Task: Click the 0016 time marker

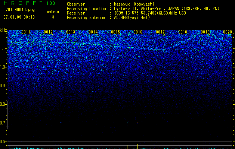Action: [x=138, y=32]
